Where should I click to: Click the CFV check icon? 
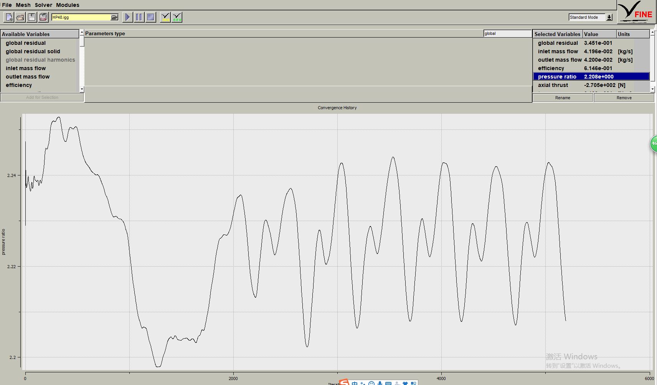[177, 17]
